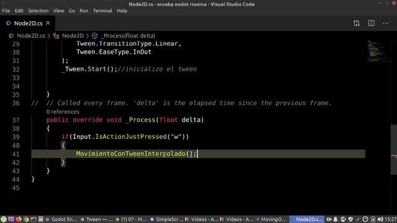Open the File menu

pyautogui.click(x=6, y=11)
